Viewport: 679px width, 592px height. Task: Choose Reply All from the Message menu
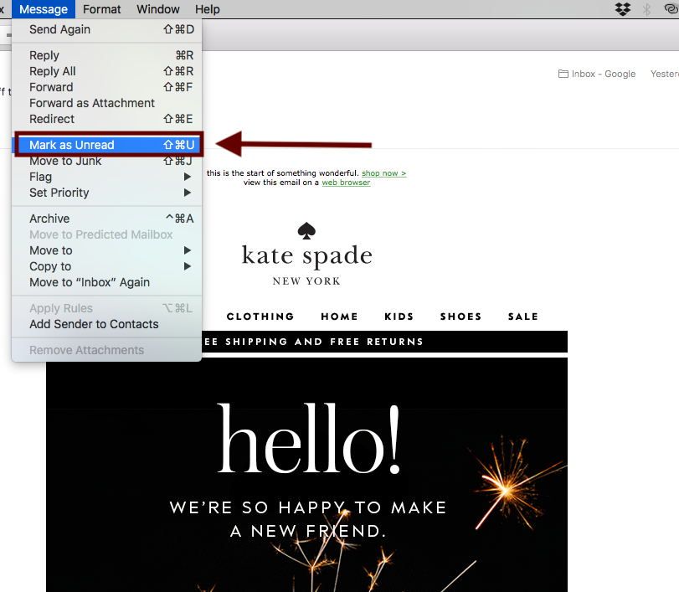coord(53,71)
